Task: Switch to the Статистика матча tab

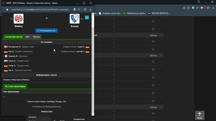Action: (x=13, y=37)
